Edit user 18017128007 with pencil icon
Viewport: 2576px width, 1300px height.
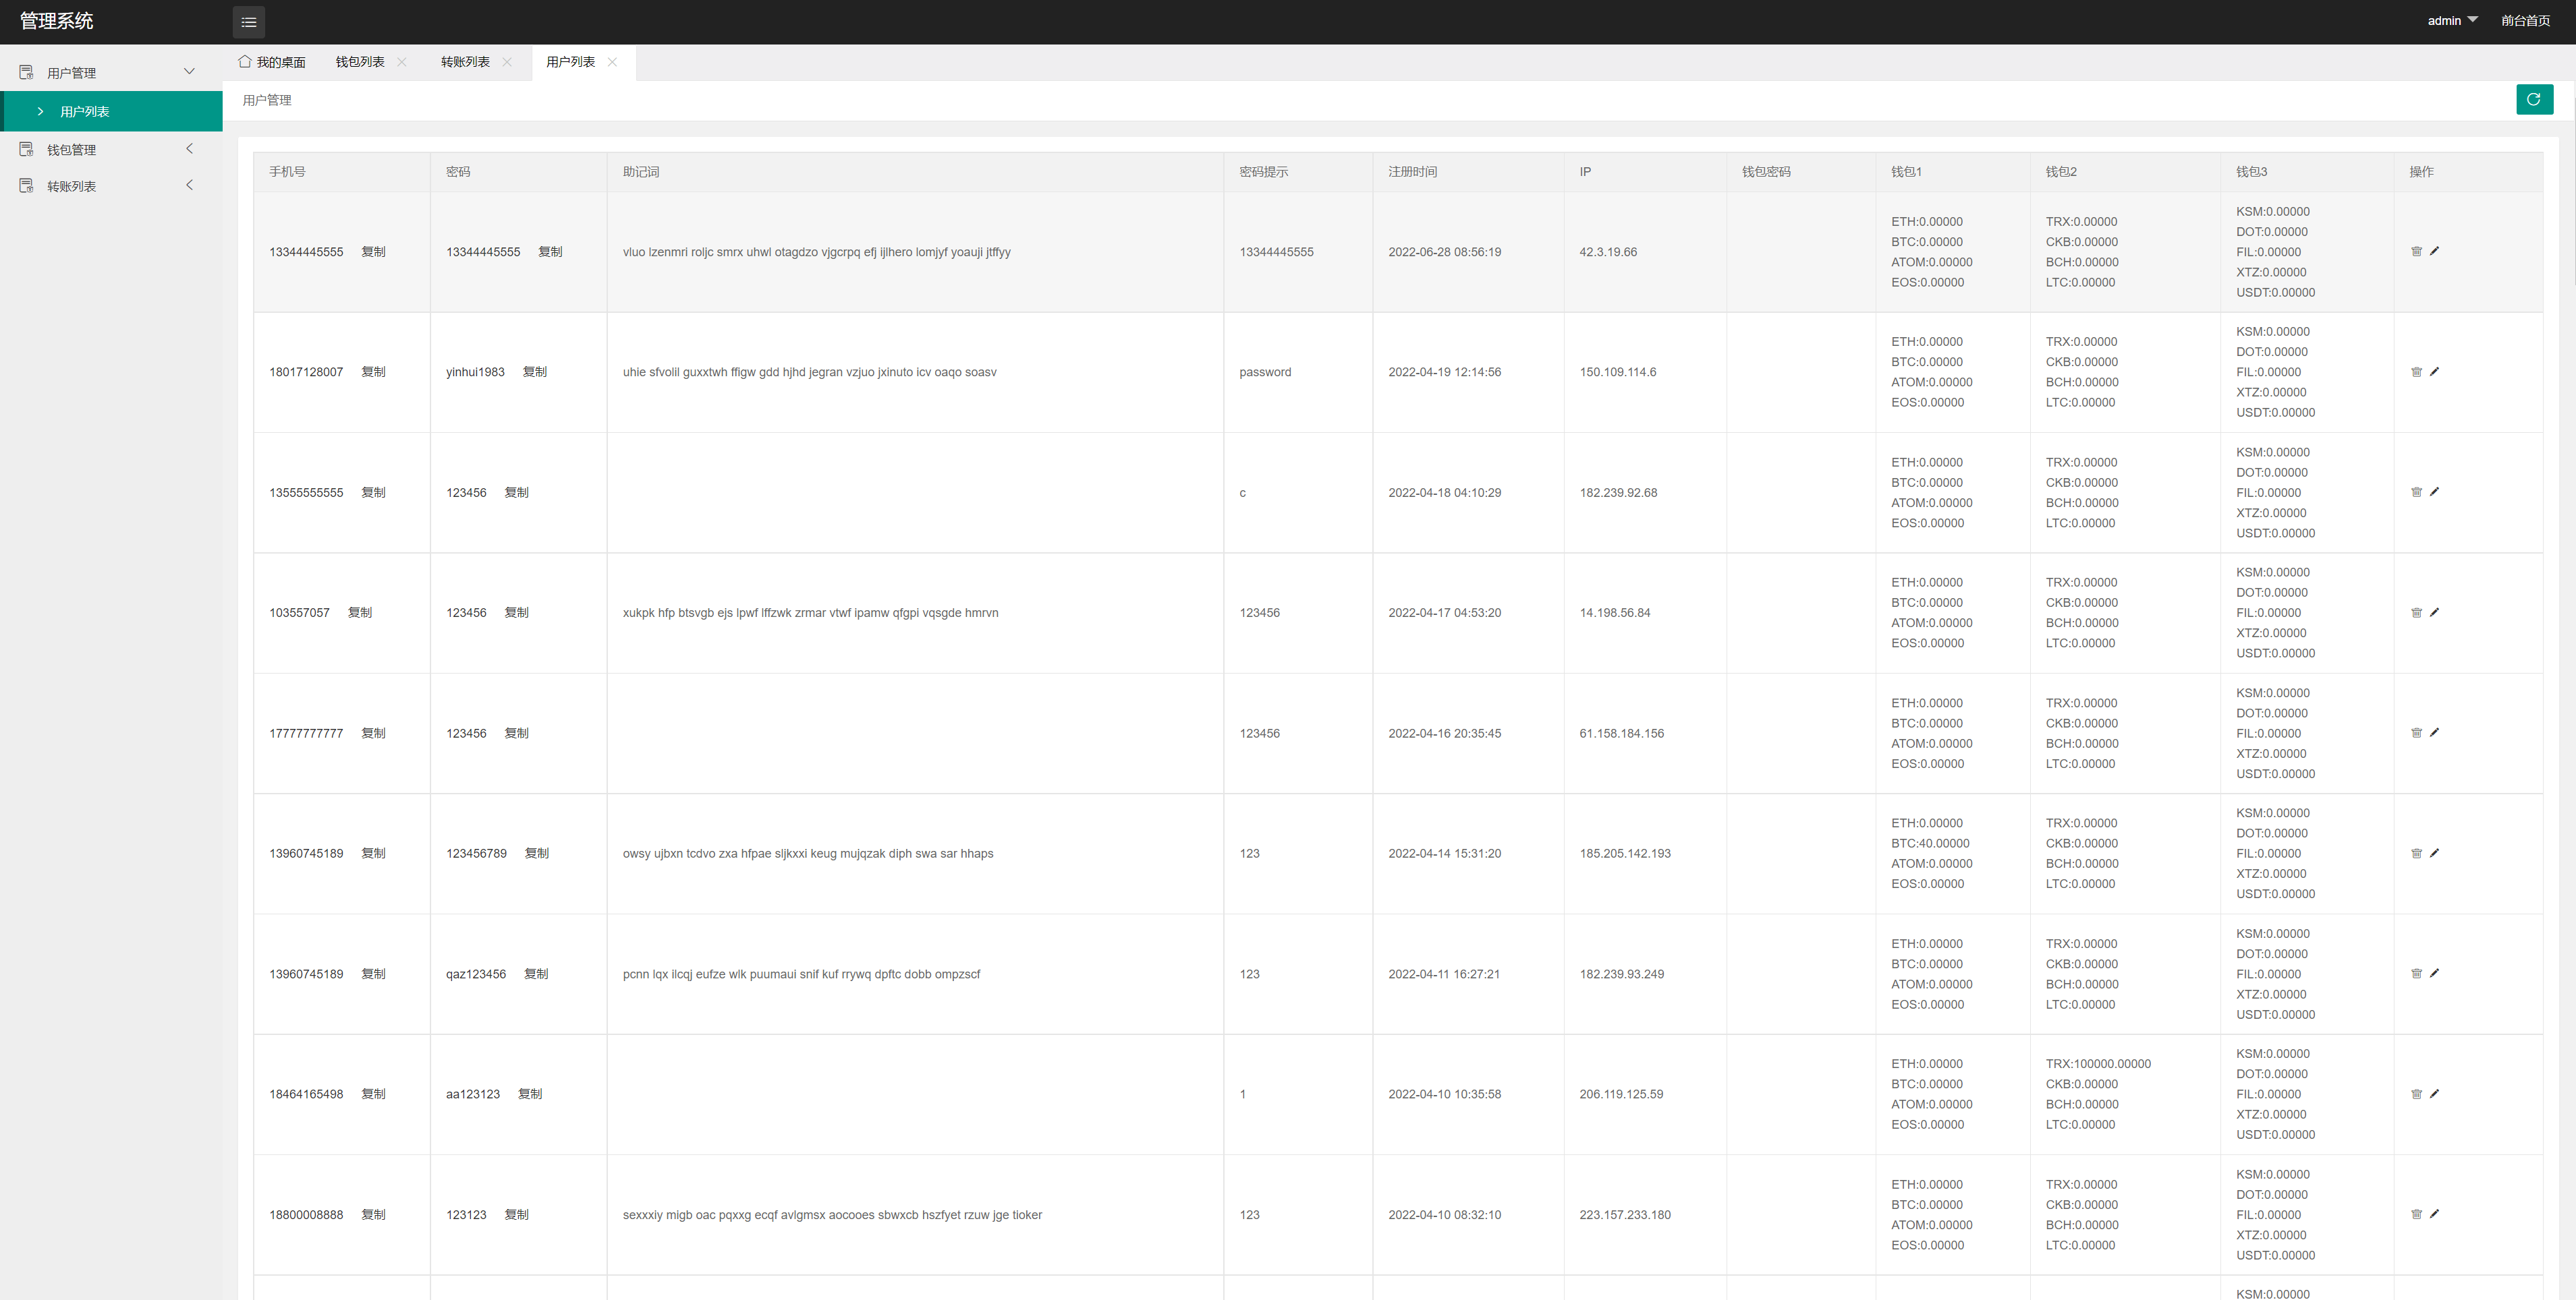click(2434, 372)
